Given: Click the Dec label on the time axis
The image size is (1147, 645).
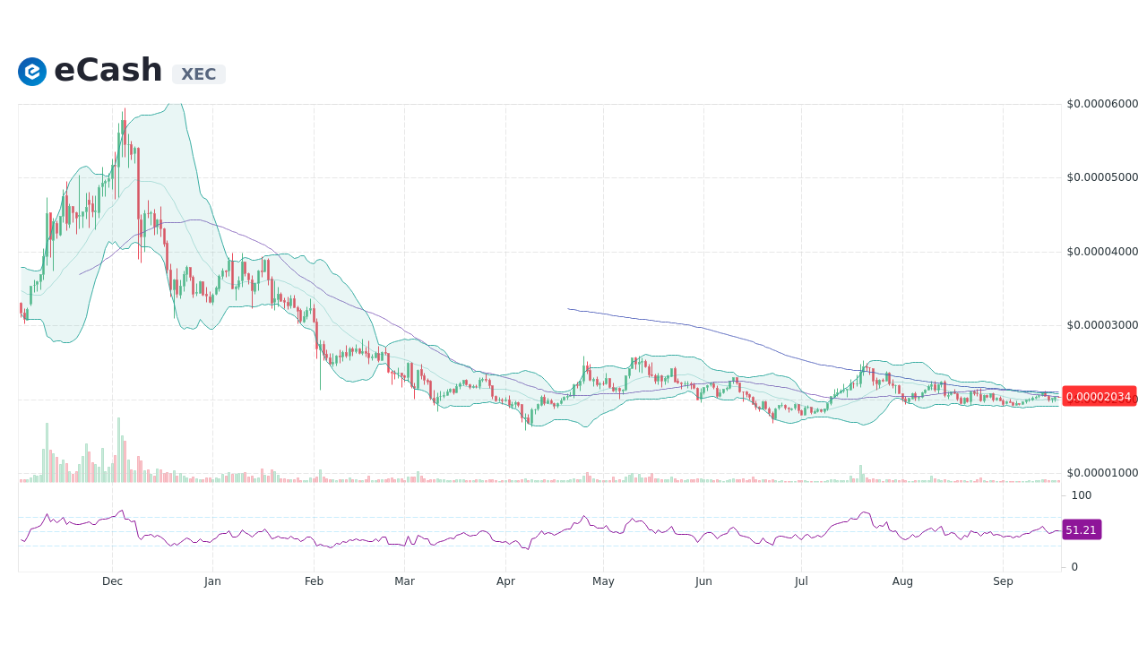Looking at the screenshot, I should (112, 580).
